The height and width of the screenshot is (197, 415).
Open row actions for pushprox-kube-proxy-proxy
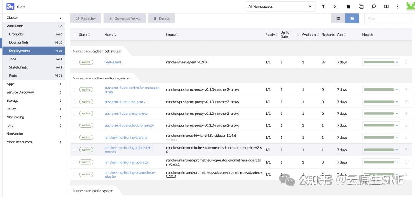(x=406, y=113)
